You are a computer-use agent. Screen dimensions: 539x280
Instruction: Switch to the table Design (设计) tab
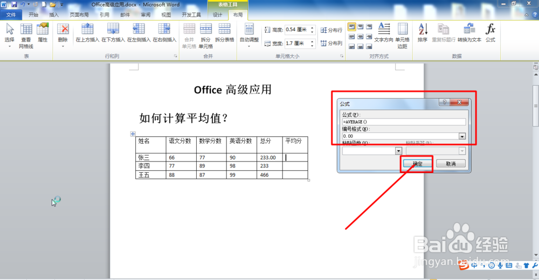(x=218, y=15)
